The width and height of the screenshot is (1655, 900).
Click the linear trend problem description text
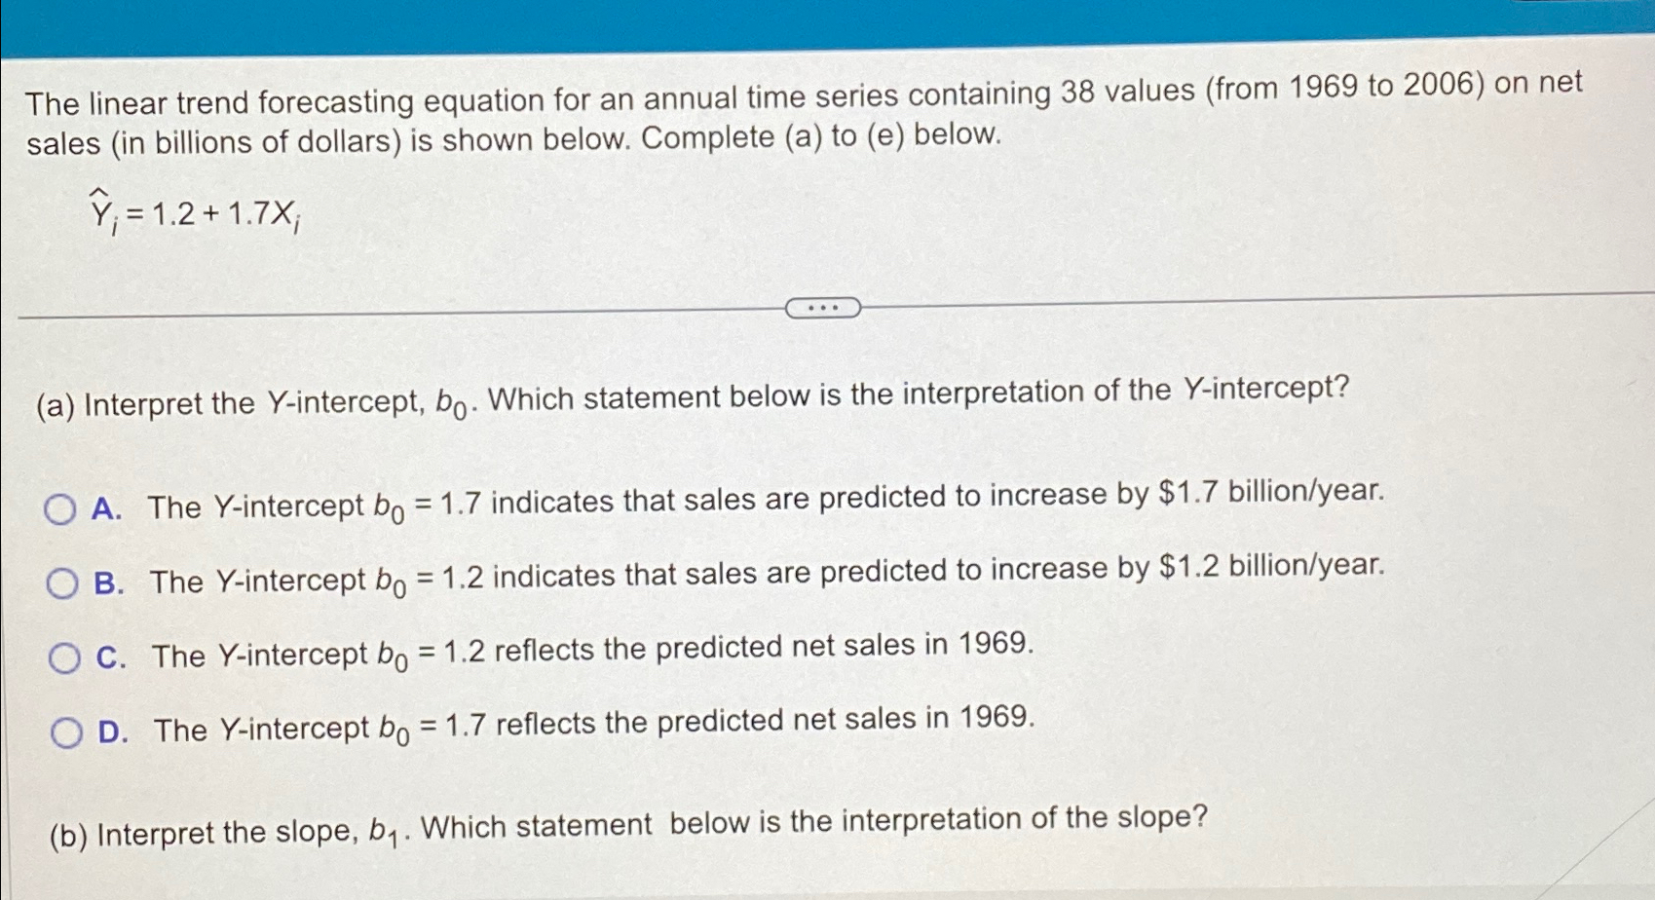[x=805, y=113]
